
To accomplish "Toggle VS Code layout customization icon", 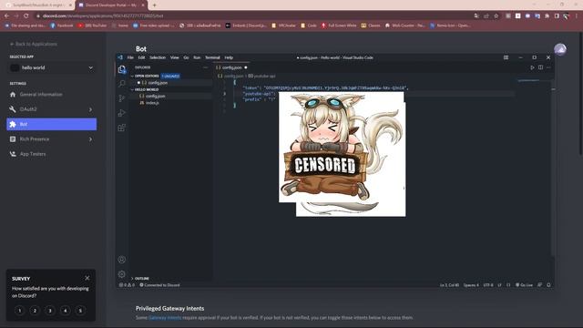I will [x=506, y=57].
